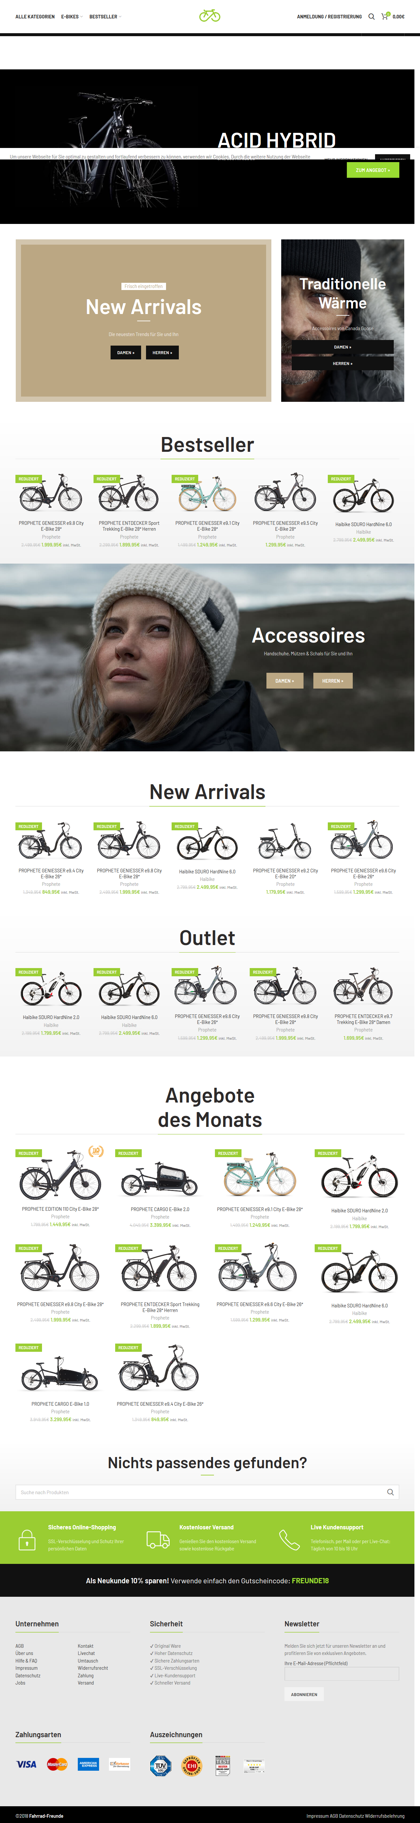Click the VISA payment icon

point(26,1764)
